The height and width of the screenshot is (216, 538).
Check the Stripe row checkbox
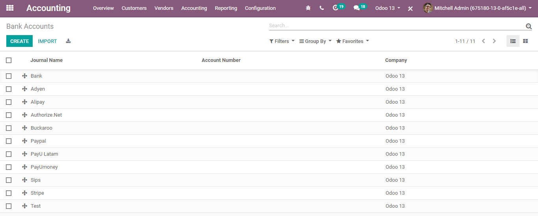[9, 193]
